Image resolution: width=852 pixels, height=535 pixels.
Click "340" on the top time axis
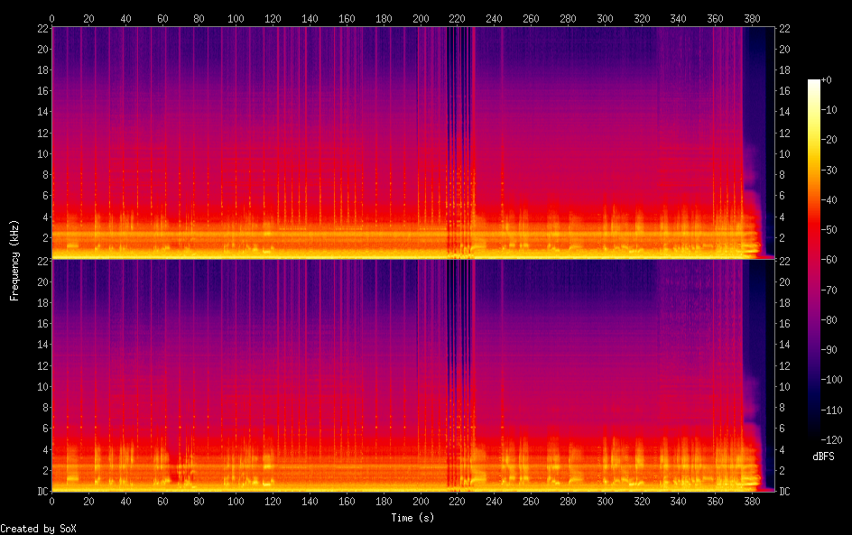tap(678, 18)
